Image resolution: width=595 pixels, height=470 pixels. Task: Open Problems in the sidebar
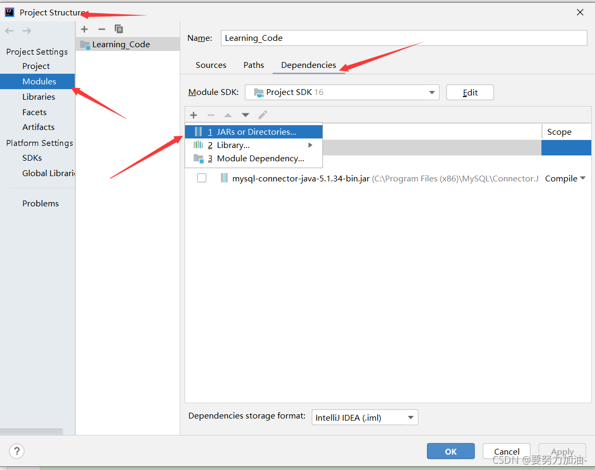38,204
